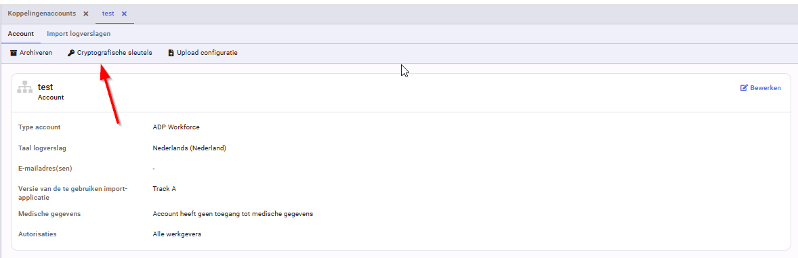The height and width of the screenshot is (258, 798).
Task: Click the Archiveren box icon
Action: tap(14, 53)
